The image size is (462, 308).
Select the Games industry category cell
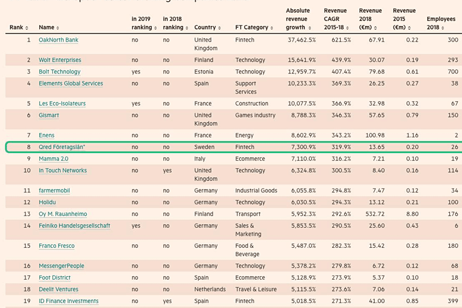coord(255,115)
